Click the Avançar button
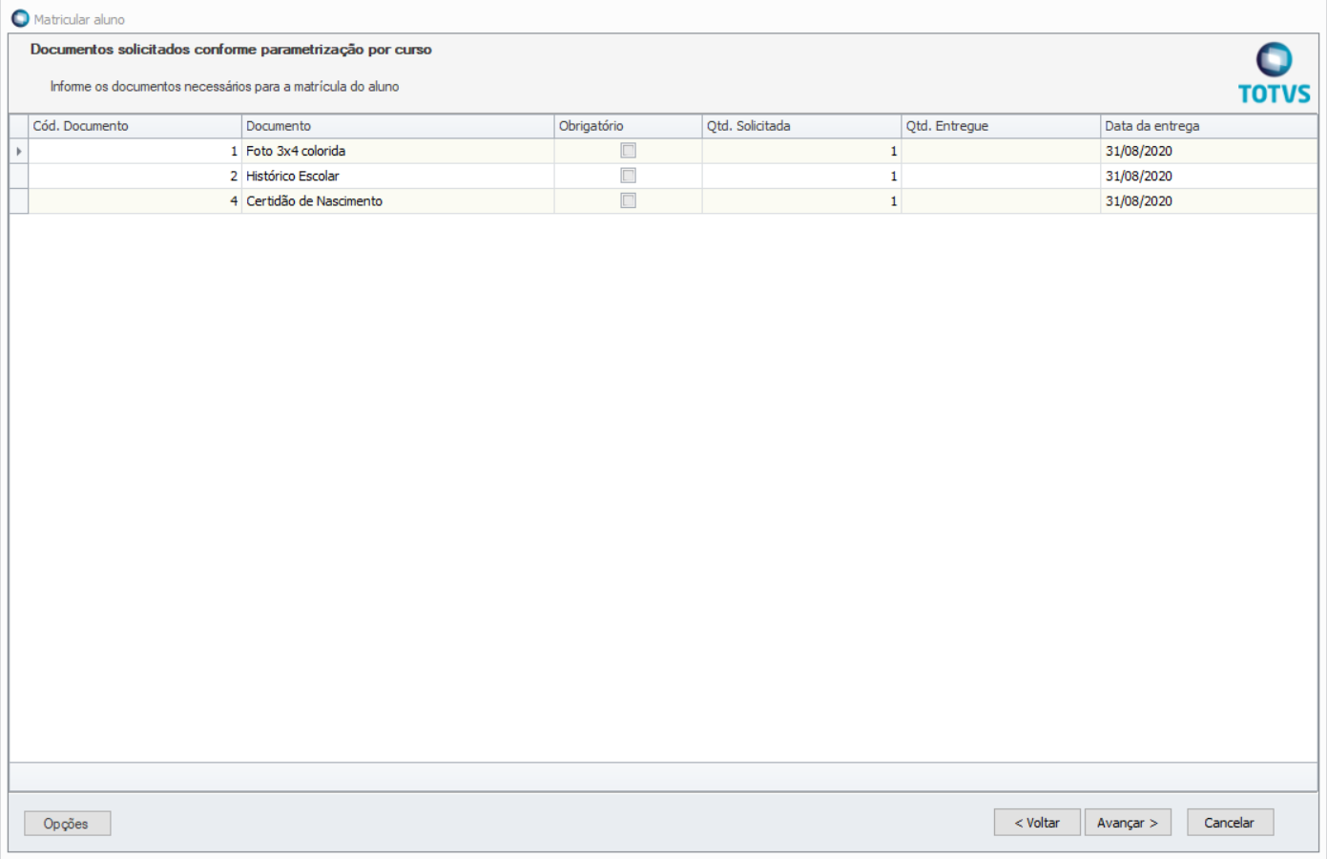1327x859 pixels. point(1127,822)
